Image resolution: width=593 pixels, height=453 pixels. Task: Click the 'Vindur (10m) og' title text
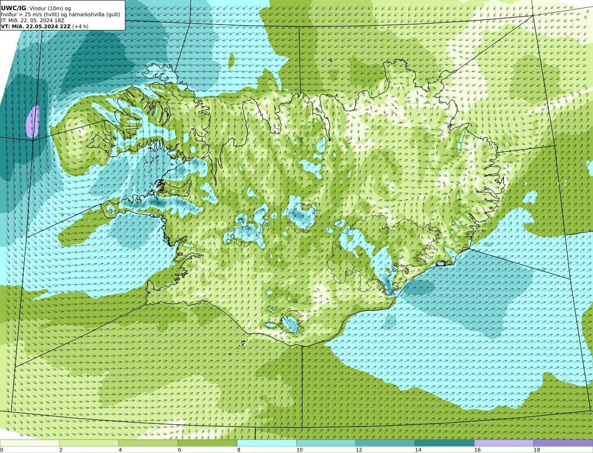(50, 8)
